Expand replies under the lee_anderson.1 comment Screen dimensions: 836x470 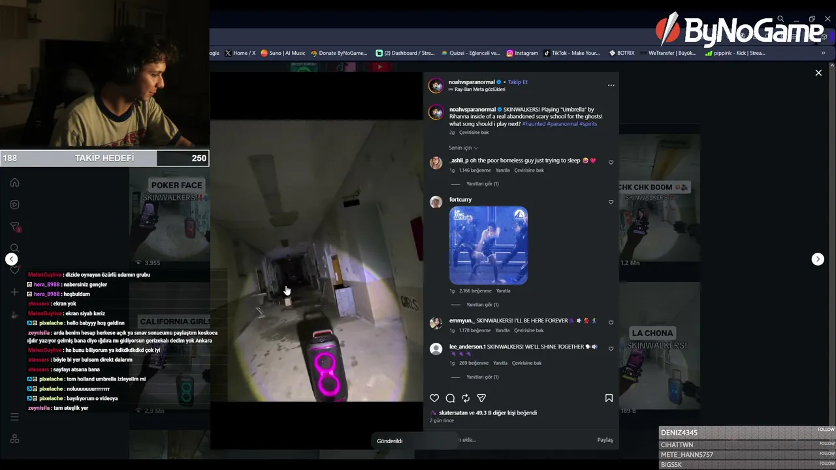[482, 377]
